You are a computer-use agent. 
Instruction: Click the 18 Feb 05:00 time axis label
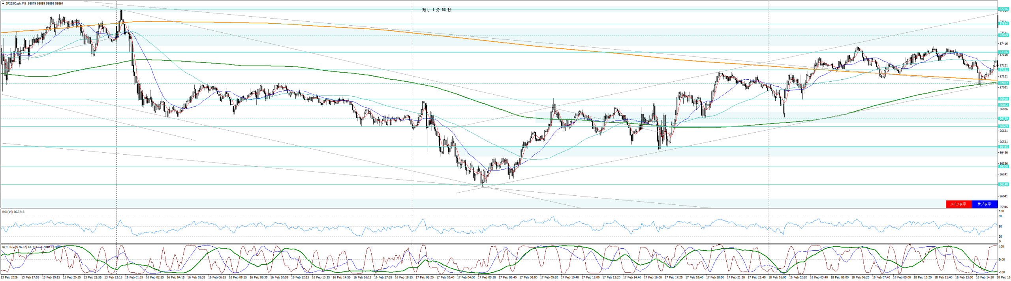click(x=839, y=277)
